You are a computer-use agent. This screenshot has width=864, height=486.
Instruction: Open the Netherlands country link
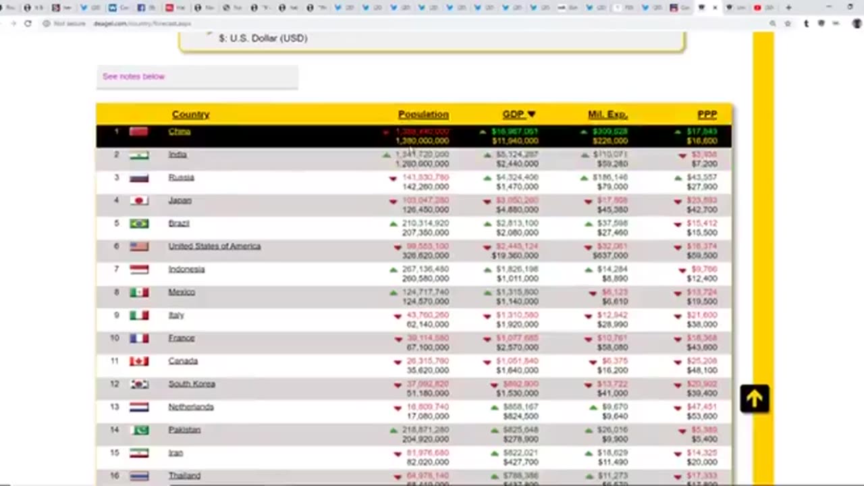coord(191,407)
